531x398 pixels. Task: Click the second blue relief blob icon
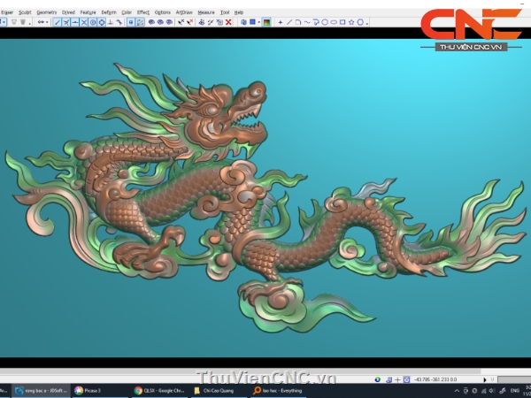point(160,22)
